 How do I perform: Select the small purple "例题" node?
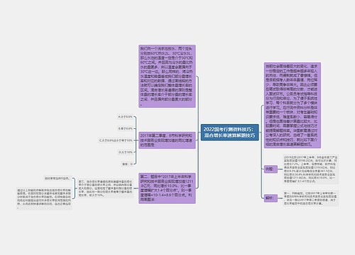tap(271, 169)
